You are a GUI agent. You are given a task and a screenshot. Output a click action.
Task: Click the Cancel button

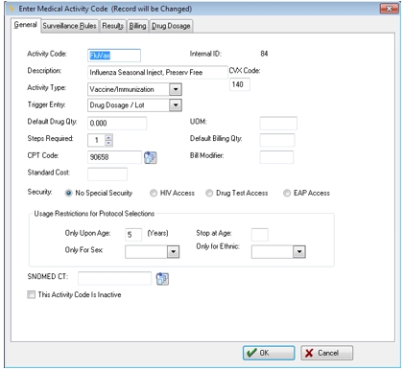pyautogui.click(x=327, y=353)
